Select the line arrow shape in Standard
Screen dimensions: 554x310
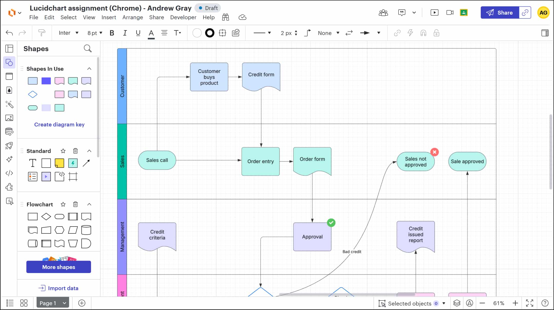click(86, 163)
